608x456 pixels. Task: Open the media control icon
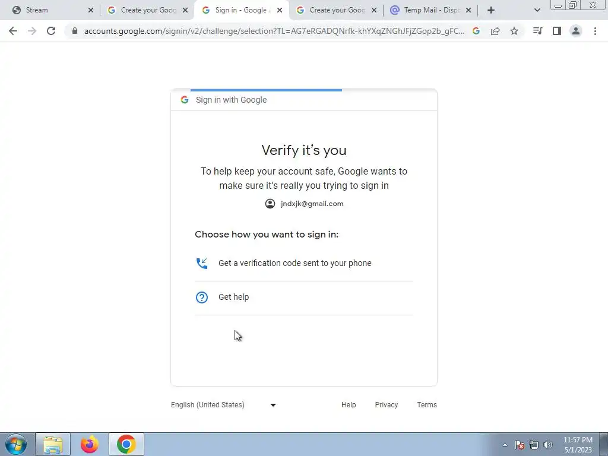pos(537,31)
